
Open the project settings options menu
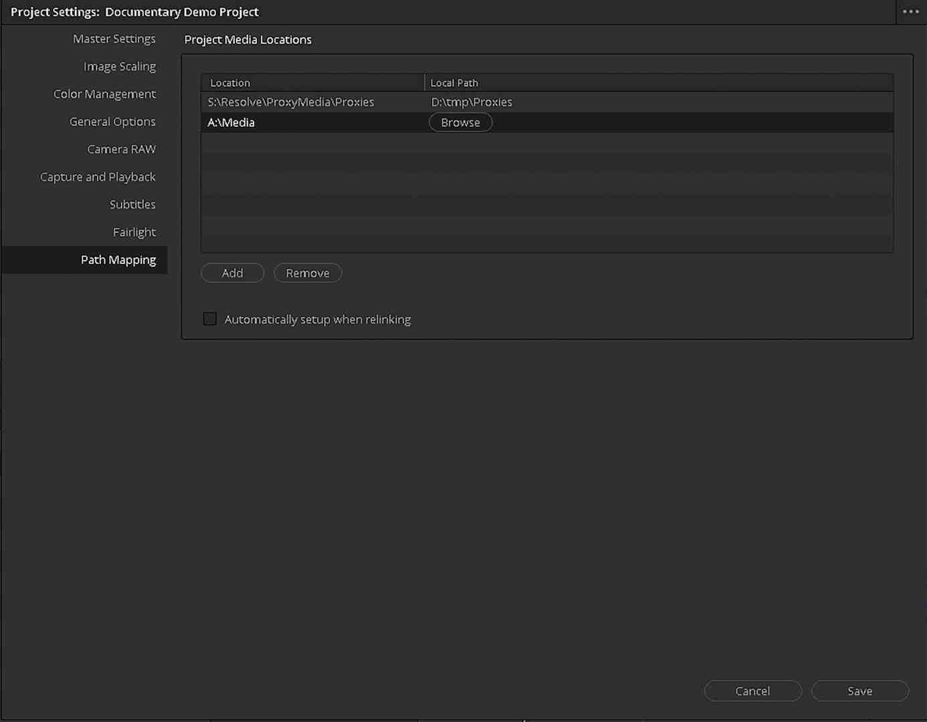tap(910, 11)
